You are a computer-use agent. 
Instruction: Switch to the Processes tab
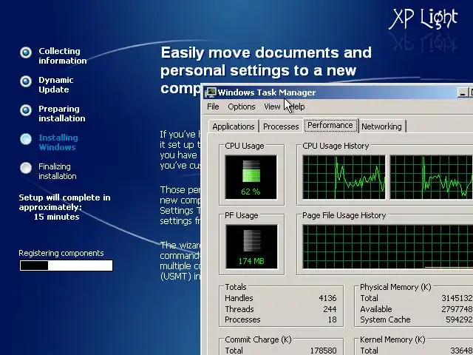coord(281,126)
